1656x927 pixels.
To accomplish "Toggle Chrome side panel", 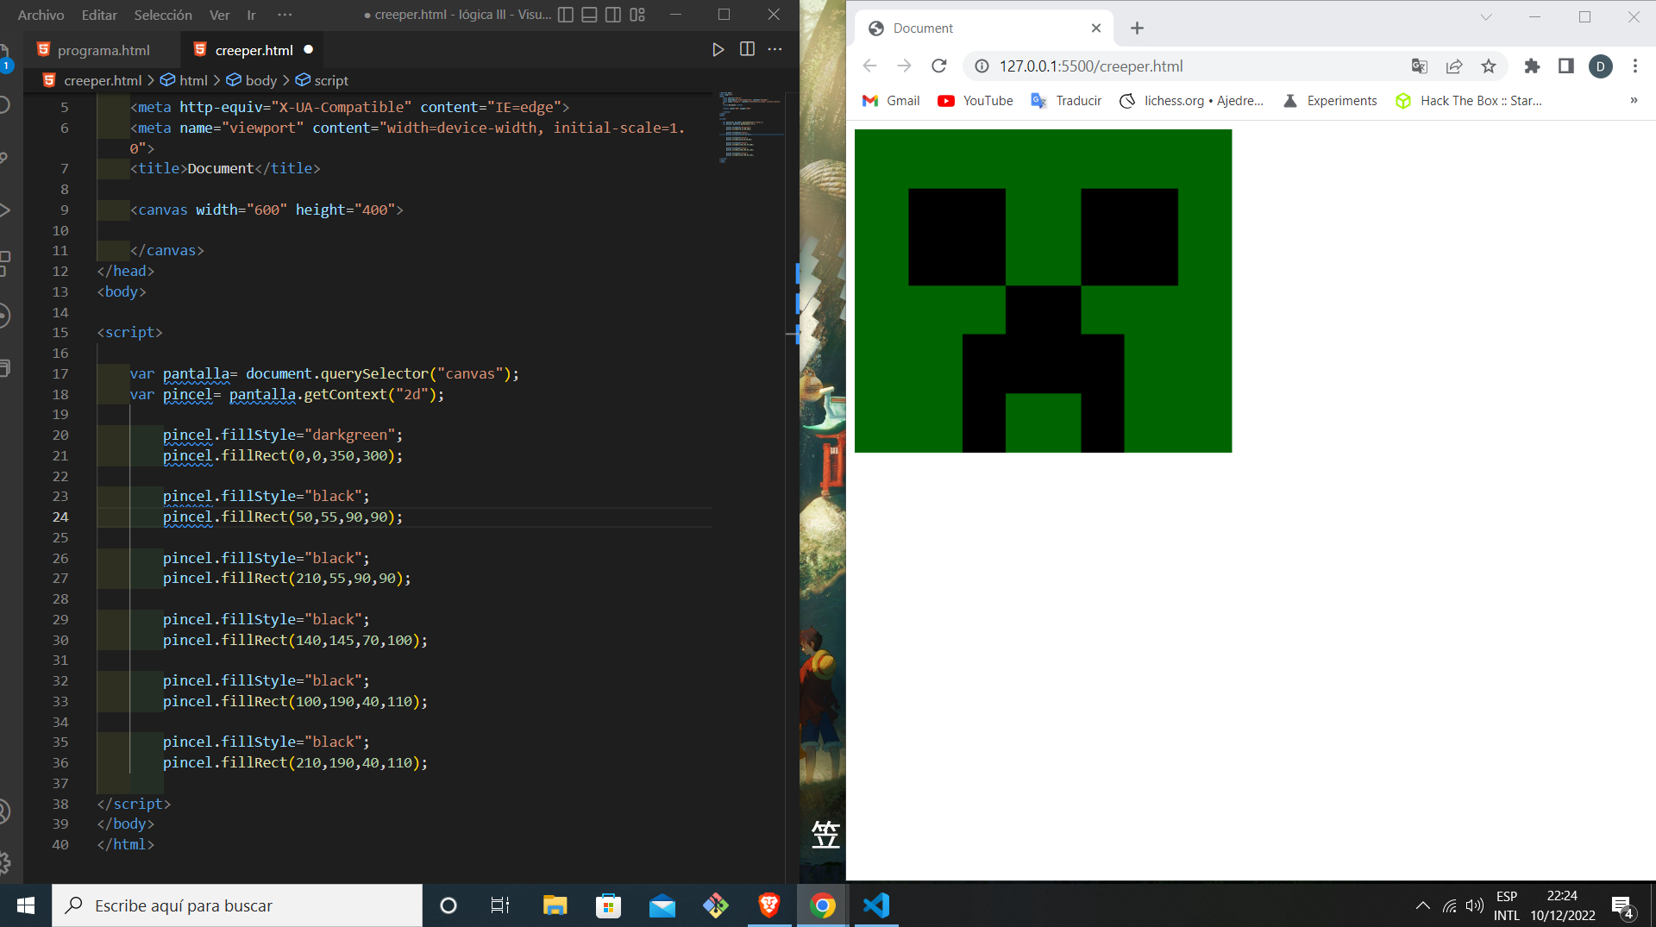I will pos(1566,66).
